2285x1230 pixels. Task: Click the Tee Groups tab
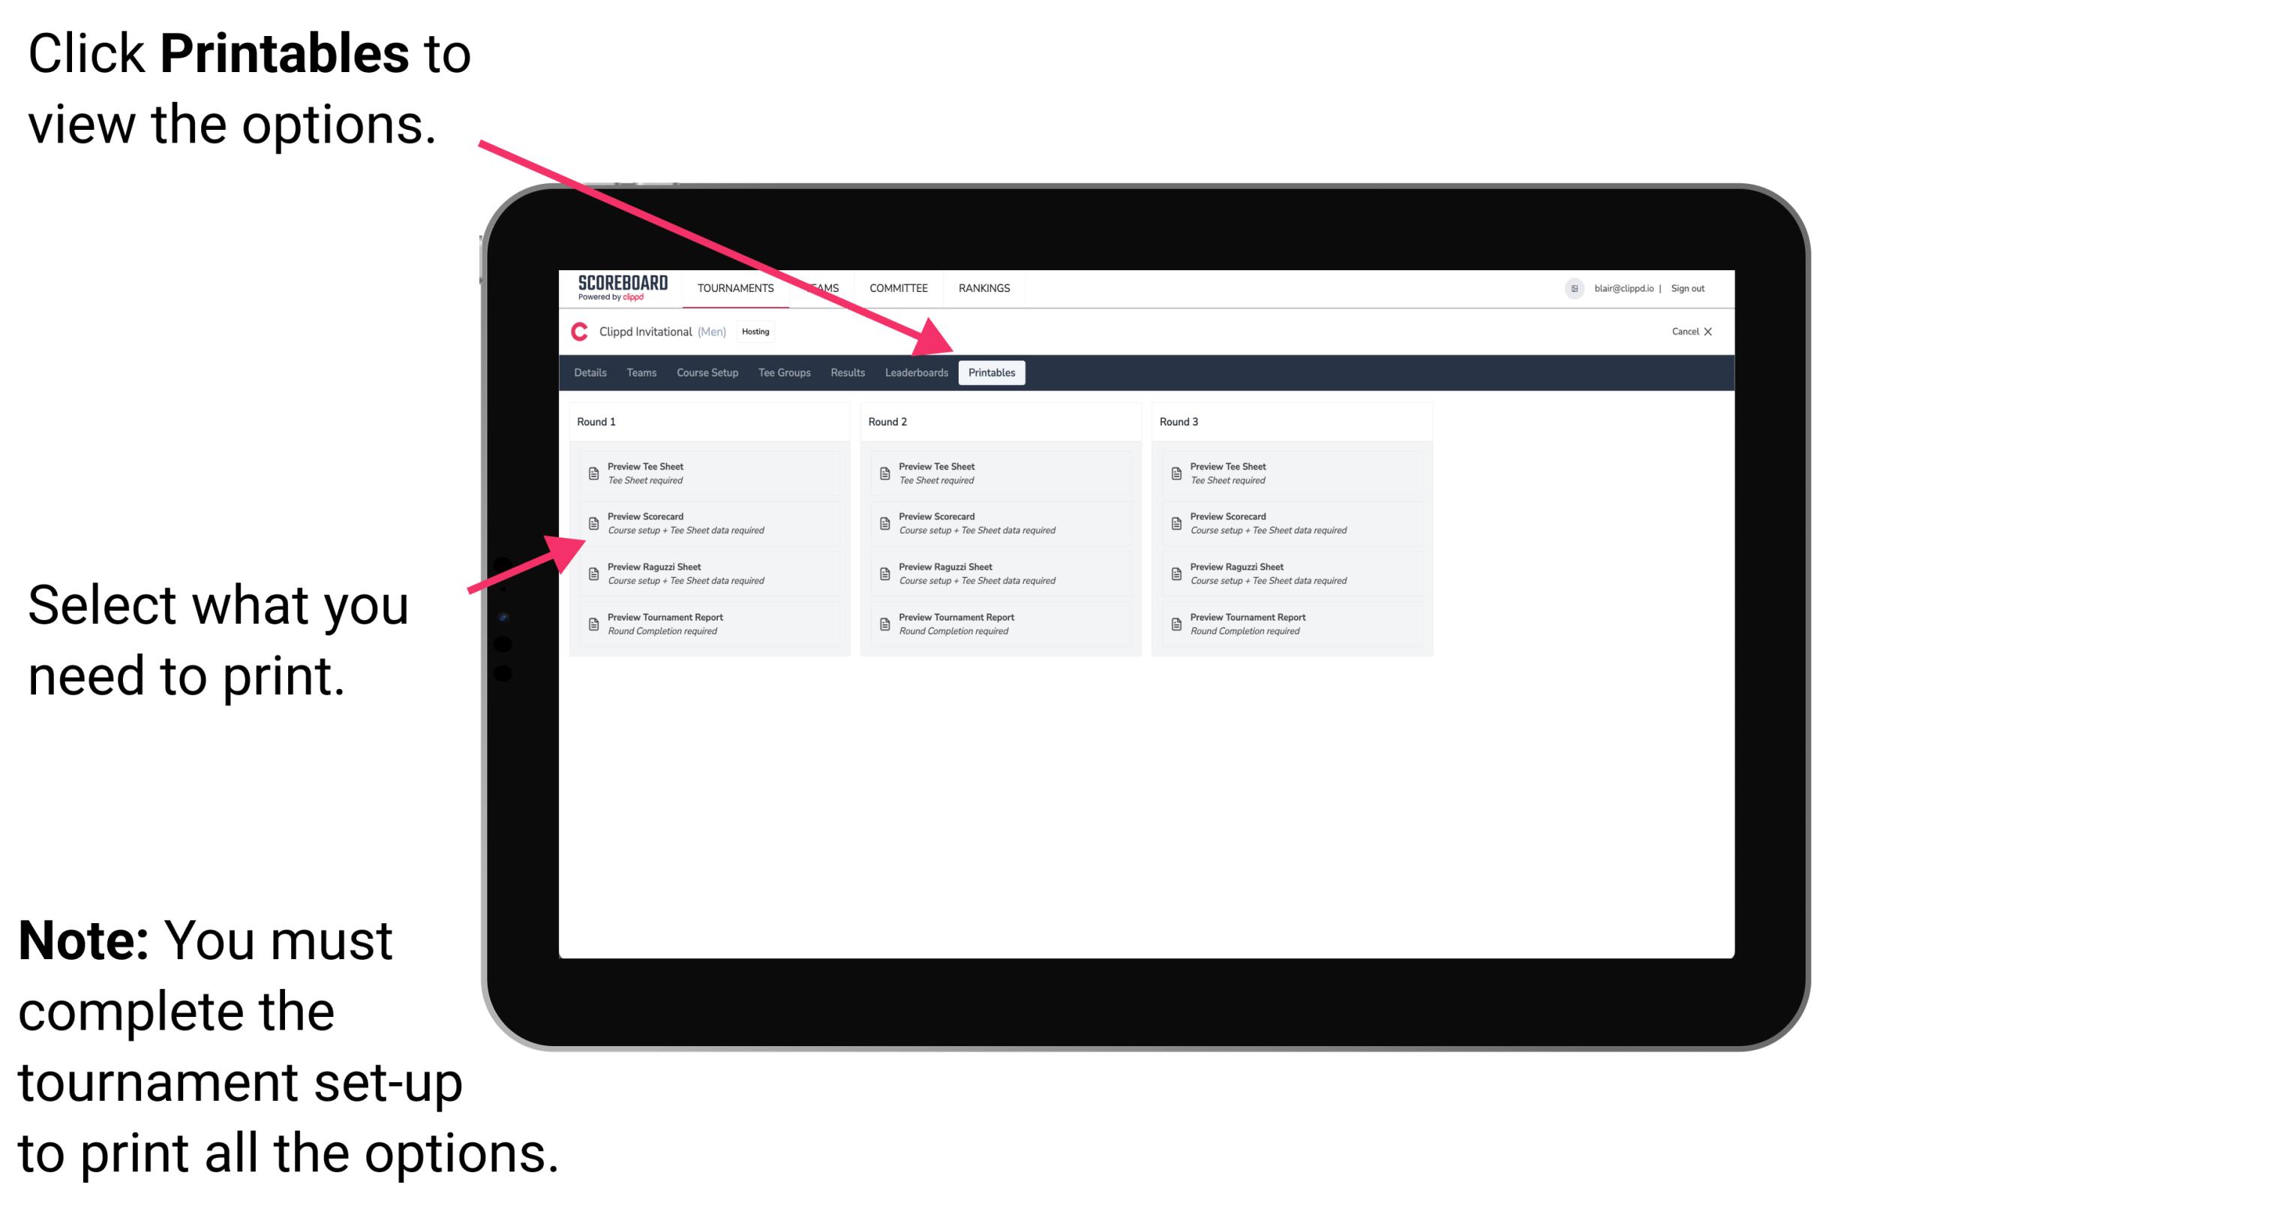coord(785,373)
